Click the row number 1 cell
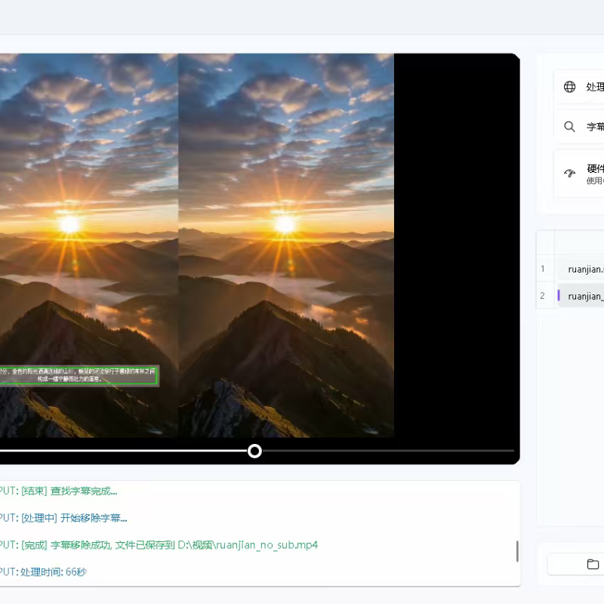 click(543, 269)
